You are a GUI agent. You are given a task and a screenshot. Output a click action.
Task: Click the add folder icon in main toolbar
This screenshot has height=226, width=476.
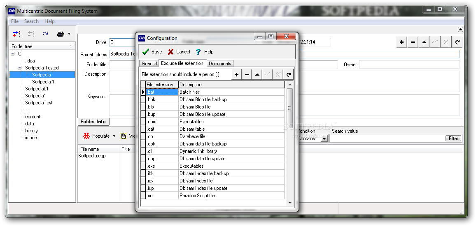pyautogui.click(x=17, y=34)
